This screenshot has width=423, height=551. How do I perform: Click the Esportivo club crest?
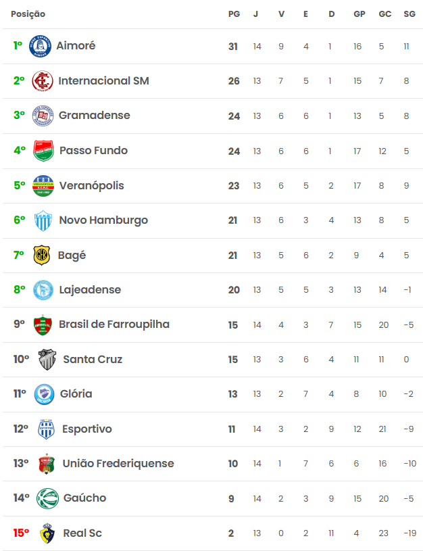(x=46, y=429)
